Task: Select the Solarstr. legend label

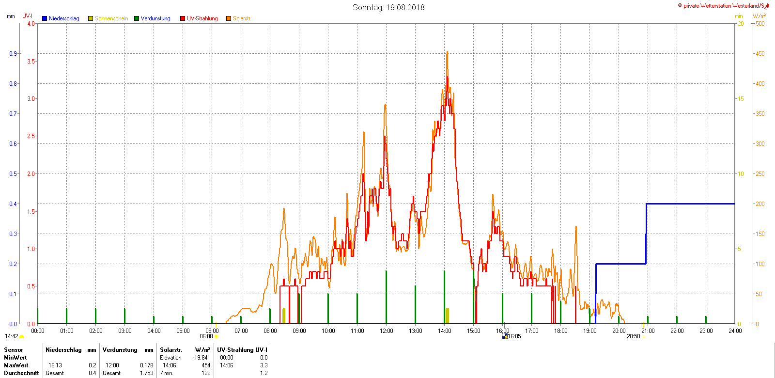Action: 242,18
